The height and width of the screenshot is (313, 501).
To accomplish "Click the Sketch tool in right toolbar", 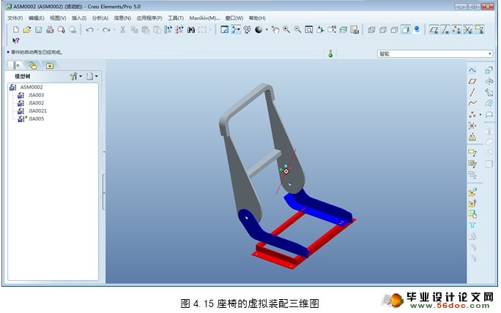I will pyautogui.click(x=472, y=70).
